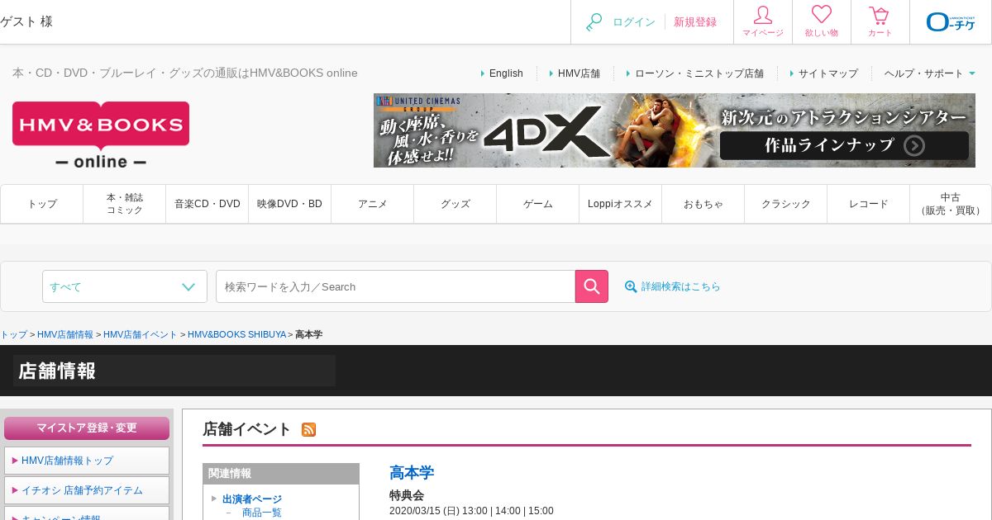This screenshot has width=992, height=520.
Task: Select the 映像DVD・BD tab
Action: 290,204
